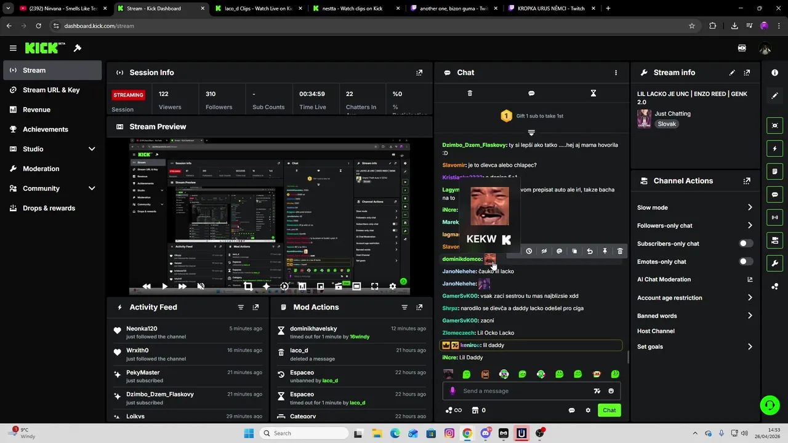788x443 pixels.
Task: Pop out the Session Info panel
Action: tap(419, 73)
